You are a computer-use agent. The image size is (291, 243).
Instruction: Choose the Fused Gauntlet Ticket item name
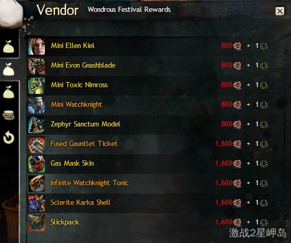tap(84, 143)
